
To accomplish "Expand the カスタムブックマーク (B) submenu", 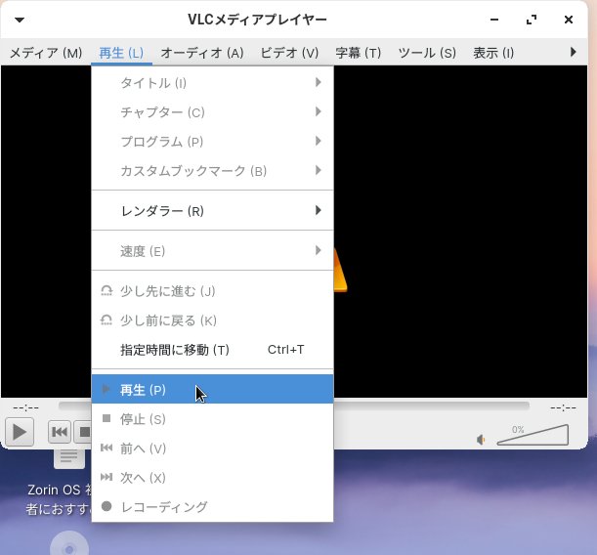I will pyautogui.click(x=212, y=171).
